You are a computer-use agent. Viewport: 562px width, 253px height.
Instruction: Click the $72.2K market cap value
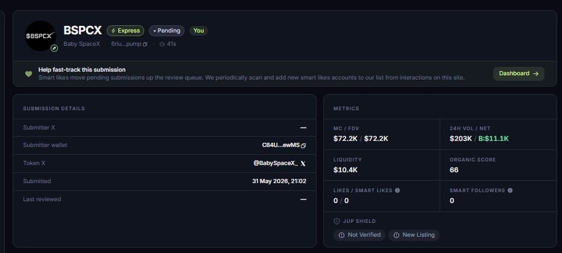click(346, 139)
